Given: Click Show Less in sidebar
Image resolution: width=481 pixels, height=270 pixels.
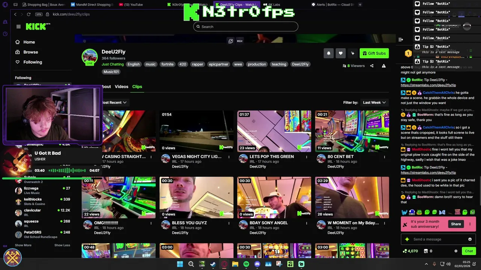Looking at the screenshot, I should pos(62,245).
